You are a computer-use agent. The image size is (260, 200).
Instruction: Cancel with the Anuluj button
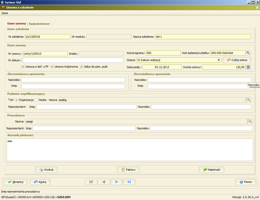(40, 182)
